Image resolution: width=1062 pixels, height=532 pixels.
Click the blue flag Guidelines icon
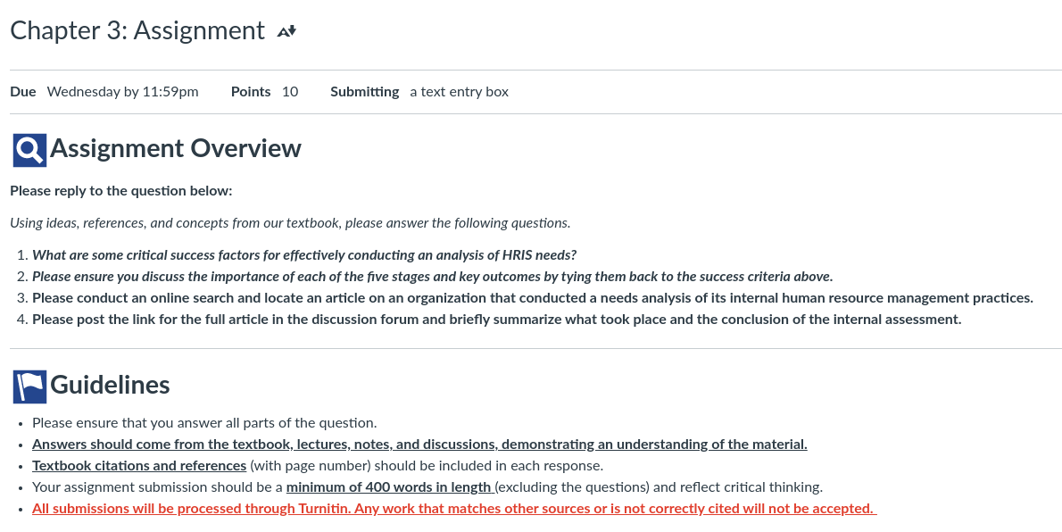(29, 387)
